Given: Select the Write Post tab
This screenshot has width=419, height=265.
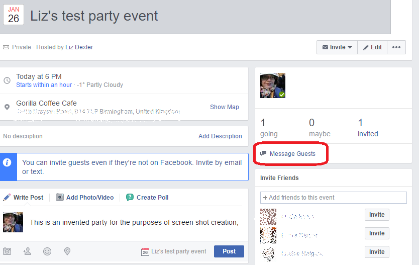Looking at the screenshot, I should (24, 198).
